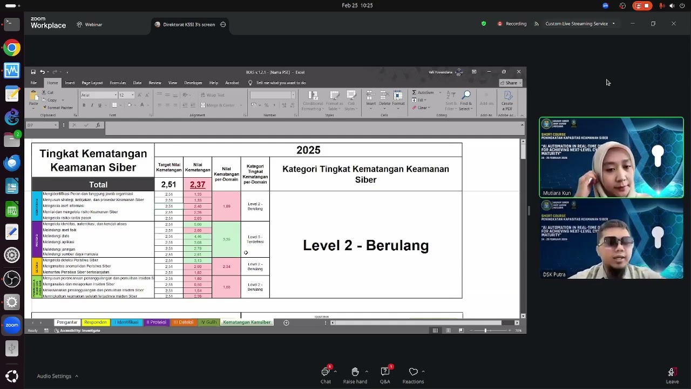Open the Zoom icon in the dock

pos(12,325)
